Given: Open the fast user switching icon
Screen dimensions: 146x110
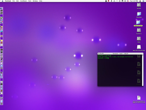Looking at the screenshot, I should click(x=140, y=1).
